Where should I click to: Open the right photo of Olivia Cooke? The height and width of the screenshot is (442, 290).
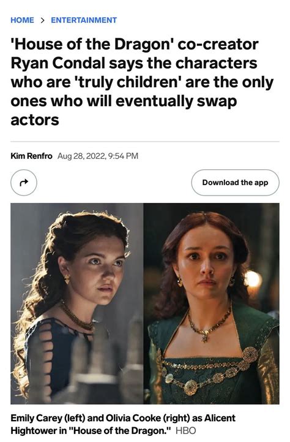pos(212,303)
